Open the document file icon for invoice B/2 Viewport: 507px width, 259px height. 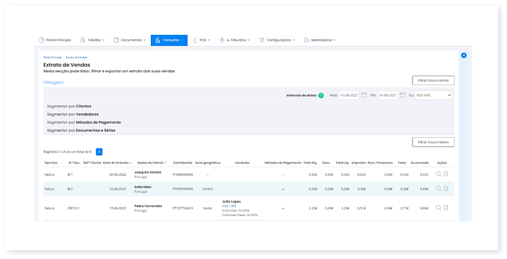446,188
